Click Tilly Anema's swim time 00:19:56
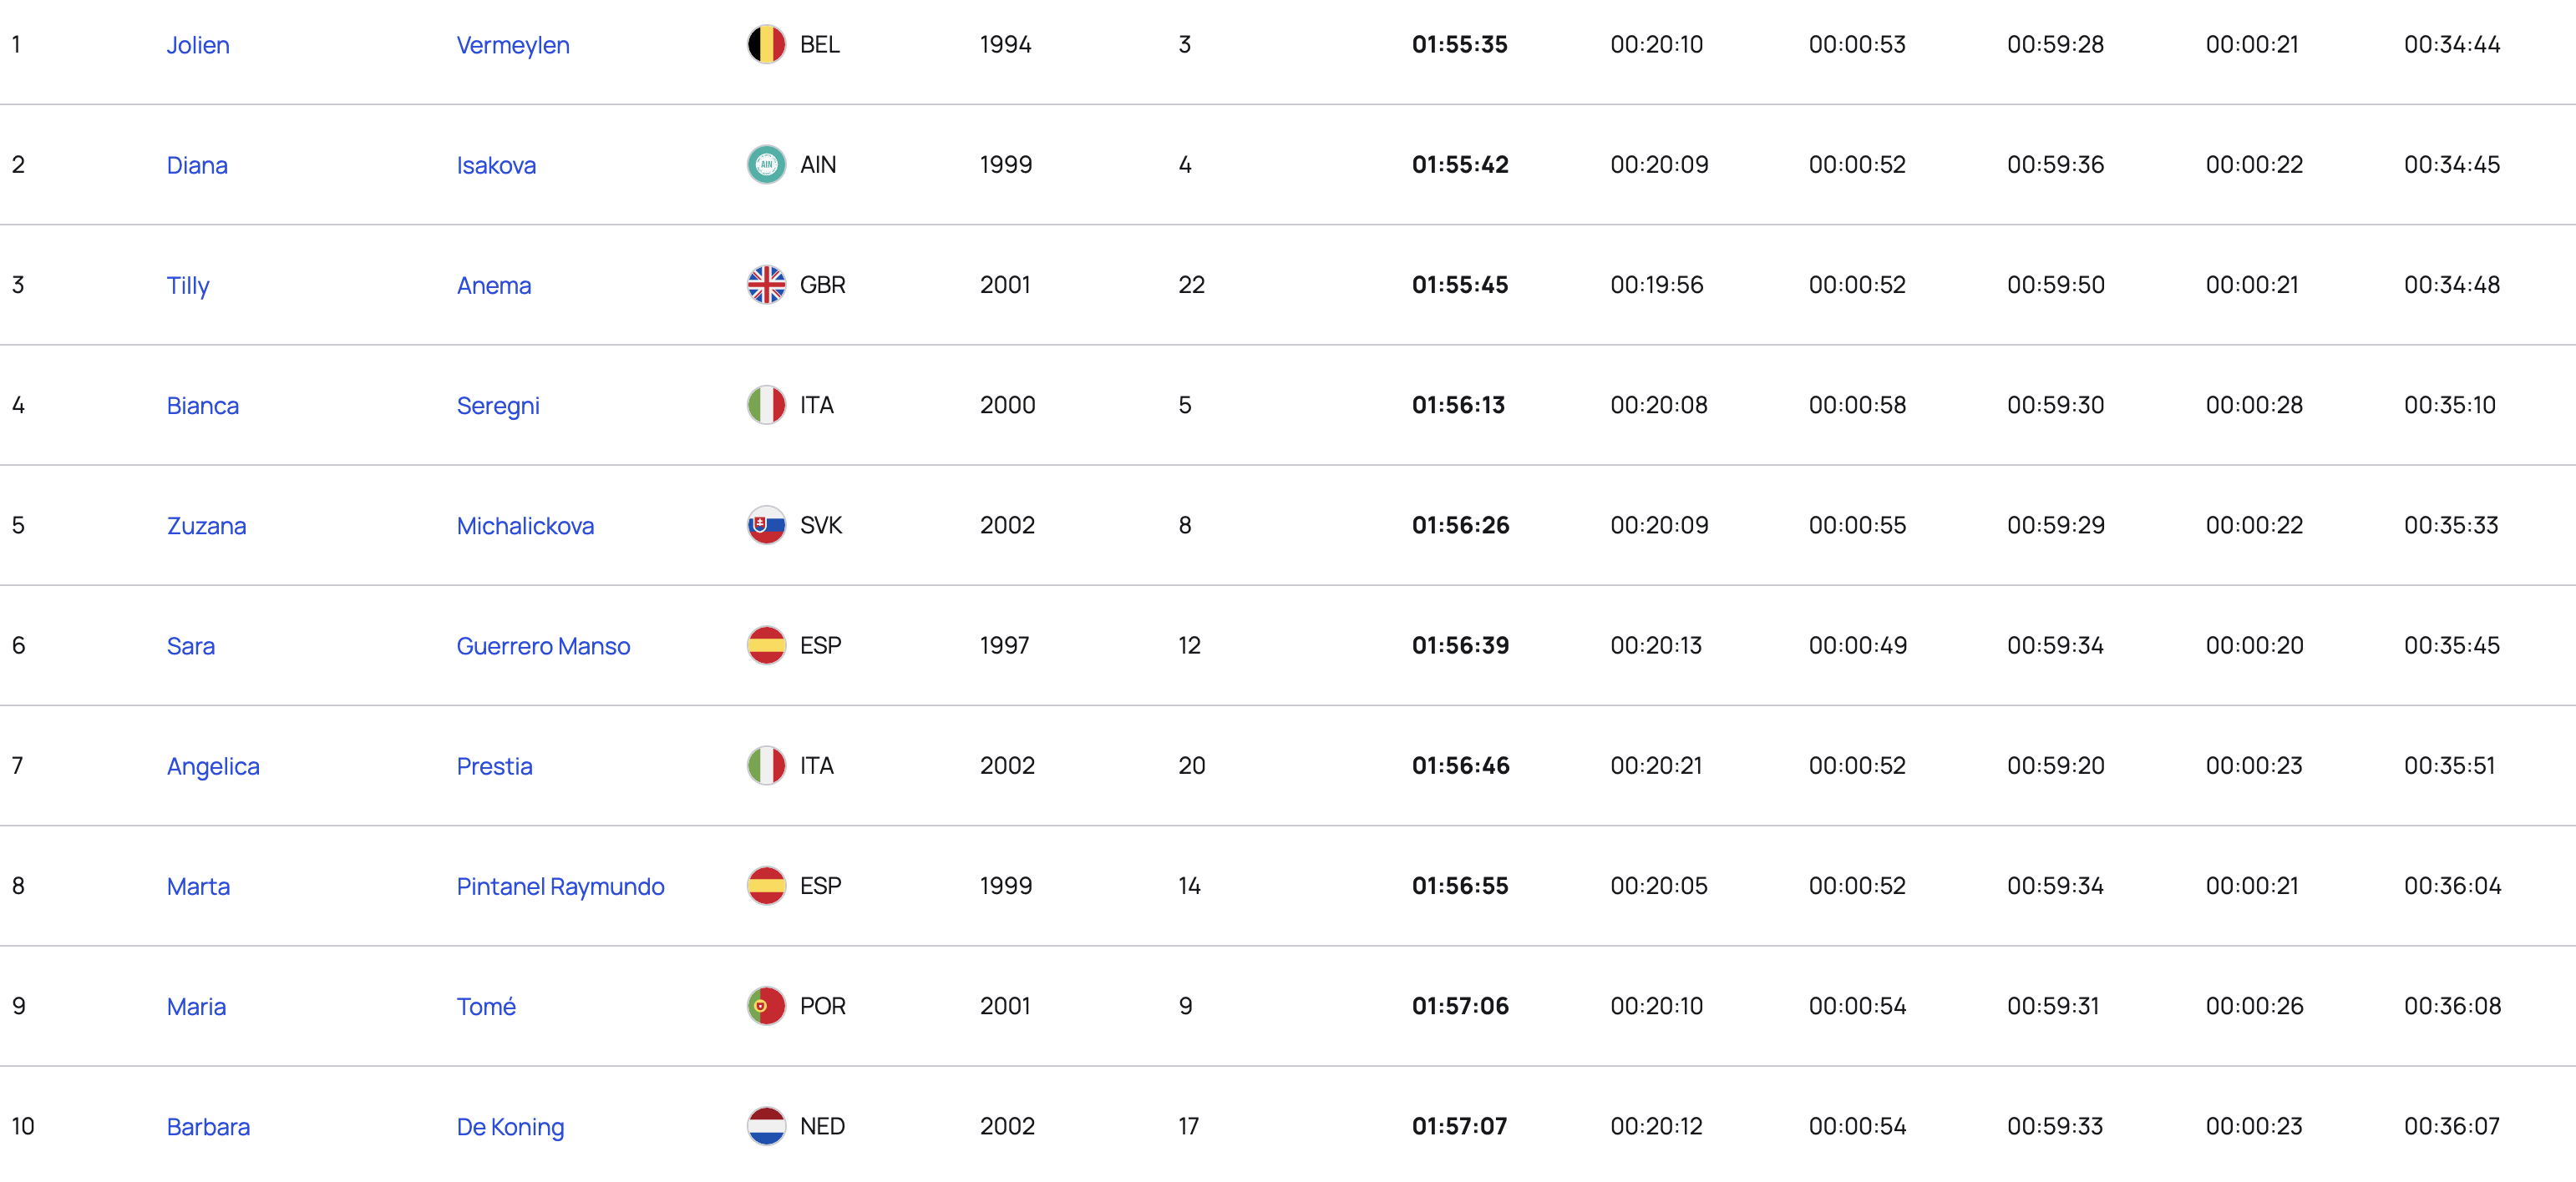Viewport: 2576px width, 1182px height. click(1656, 285)
